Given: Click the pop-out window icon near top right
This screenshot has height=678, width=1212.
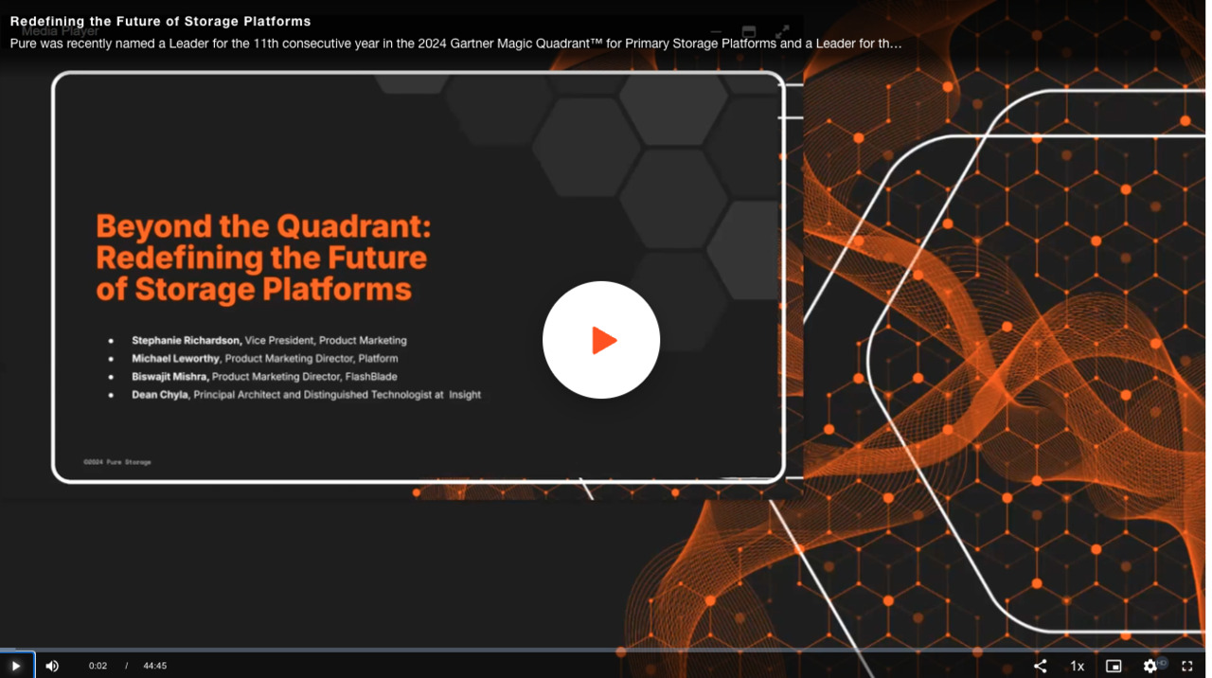Looking at the screenshot, I should coord(748,31).
